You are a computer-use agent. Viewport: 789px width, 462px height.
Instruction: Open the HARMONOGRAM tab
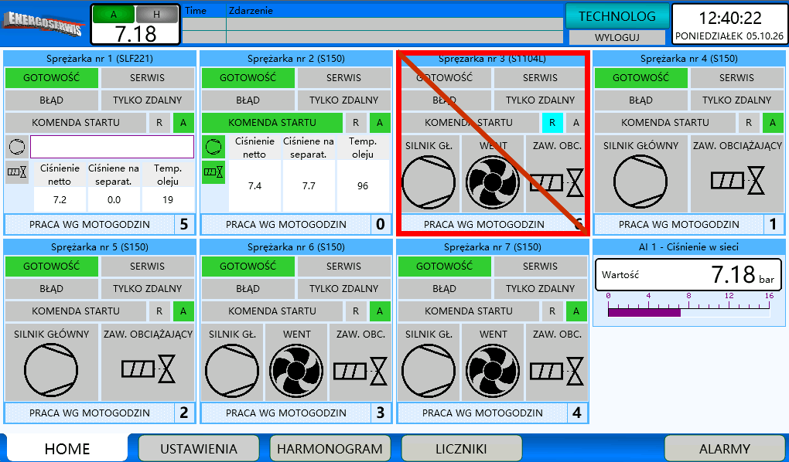tap(330, 448)
